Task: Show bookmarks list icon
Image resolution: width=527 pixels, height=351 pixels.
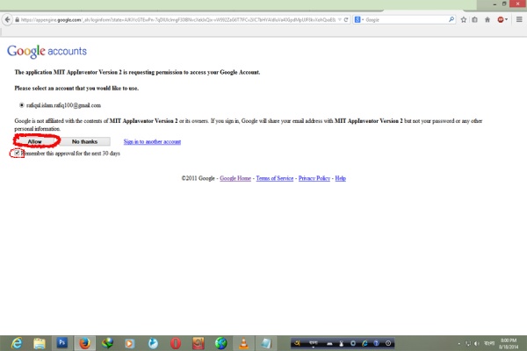Action: (x=475, y=20)
